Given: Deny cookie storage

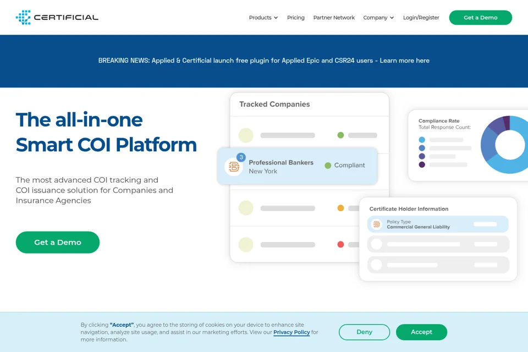Looking at the screenshot, I should pyautogui.click(x=364, y=332).
